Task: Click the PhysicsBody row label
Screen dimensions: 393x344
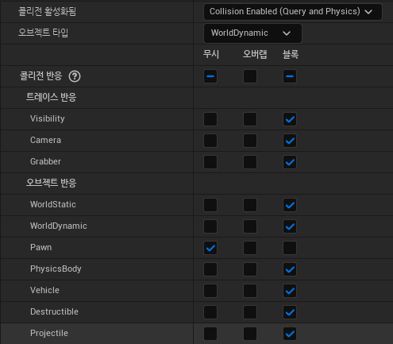Action: pyautogui.click(x=56, y=269)
